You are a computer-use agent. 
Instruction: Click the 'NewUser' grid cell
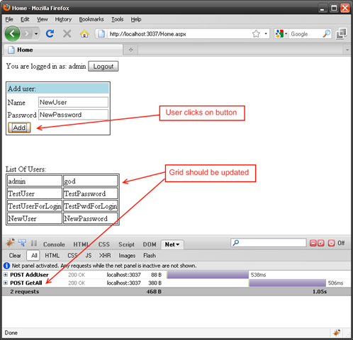[x=35, y=218]
